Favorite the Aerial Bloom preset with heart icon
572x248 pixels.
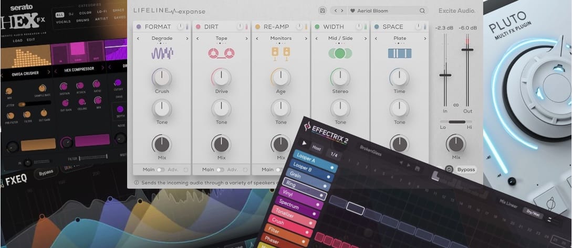[x=352, y=11]
